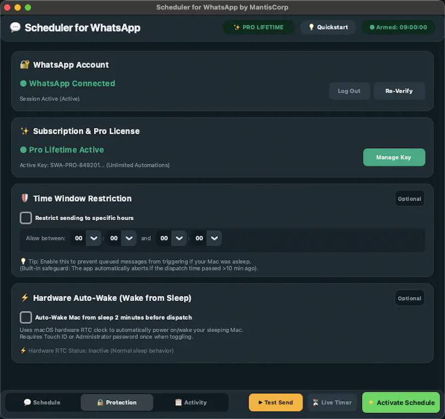Click the lightbulb icon in Quickstart
445x419 pixels.
[x=311, y=27]
